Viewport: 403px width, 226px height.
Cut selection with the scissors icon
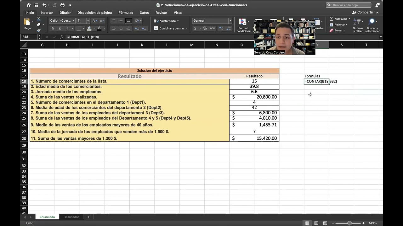[x=39, y=19]
